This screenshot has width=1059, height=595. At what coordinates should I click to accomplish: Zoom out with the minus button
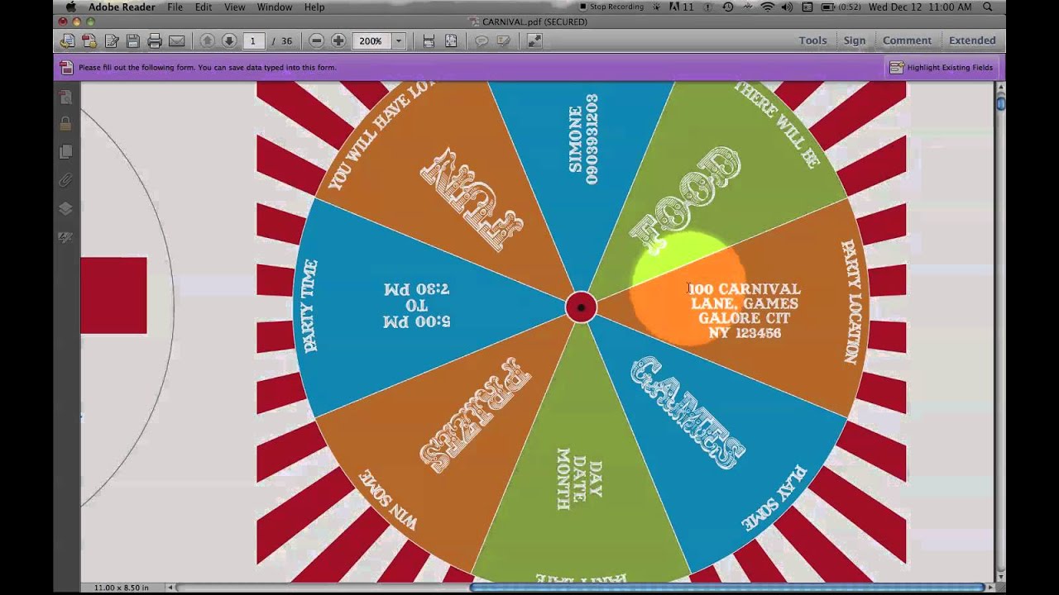click(x=316, y=40)
